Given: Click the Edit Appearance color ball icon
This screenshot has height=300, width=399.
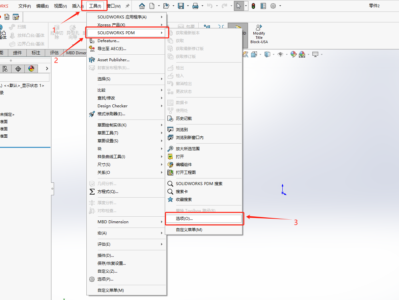Looking at the screenshot, I should (x=294, y=54).
